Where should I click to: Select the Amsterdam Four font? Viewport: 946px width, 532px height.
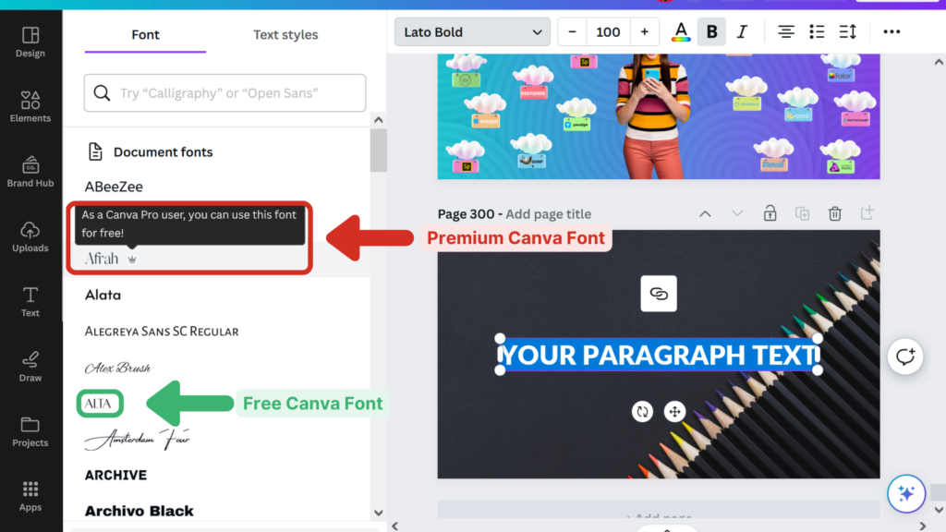coord(137,439)
